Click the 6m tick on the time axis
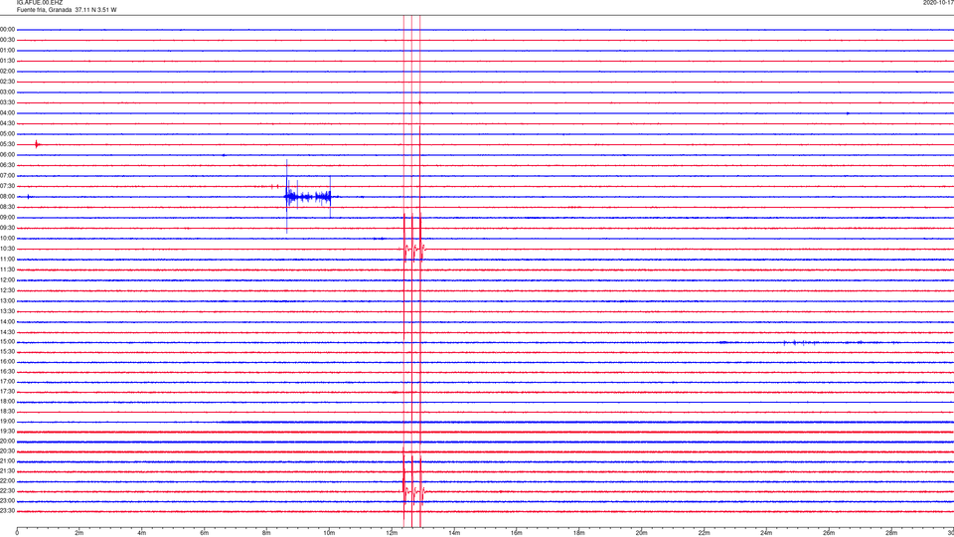This screenshot has height=537, width=954. tap(205, 533)
